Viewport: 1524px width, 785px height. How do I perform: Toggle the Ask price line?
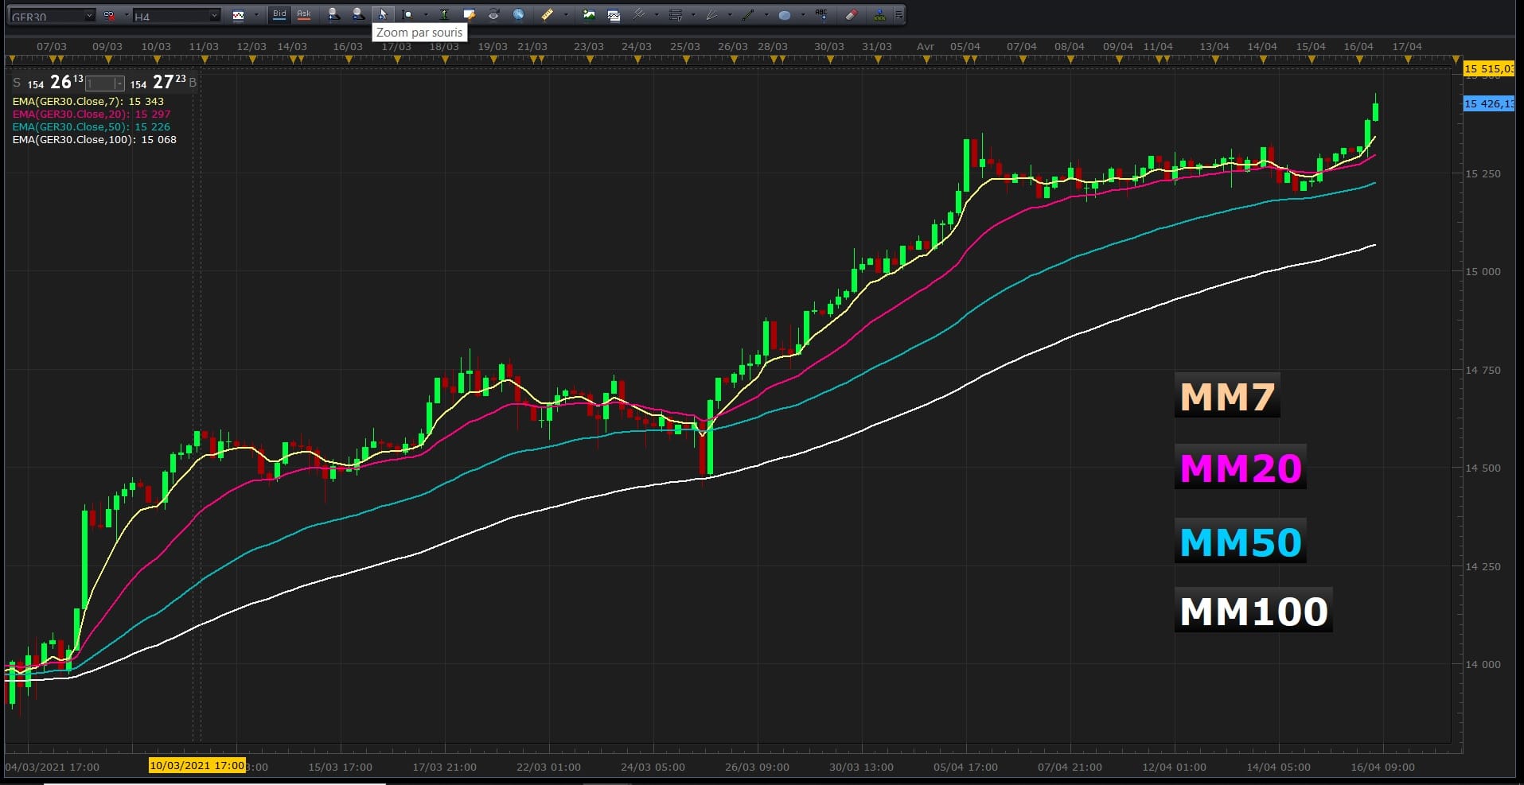(x=304, y=15)
